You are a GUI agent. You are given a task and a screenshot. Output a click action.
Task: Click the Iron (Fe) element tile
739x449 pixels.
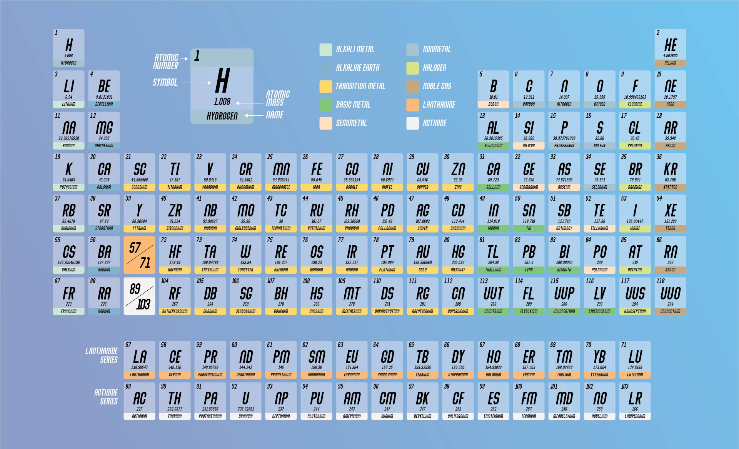click(x=317, y=172)
